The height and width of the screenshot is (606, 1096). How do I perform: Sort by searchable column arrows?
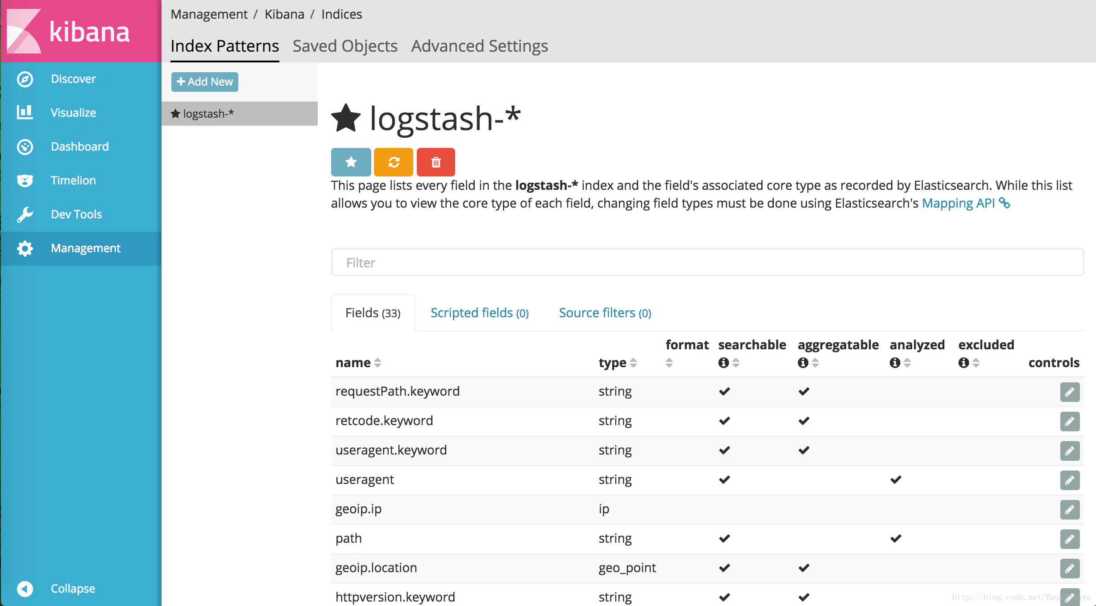736,363
